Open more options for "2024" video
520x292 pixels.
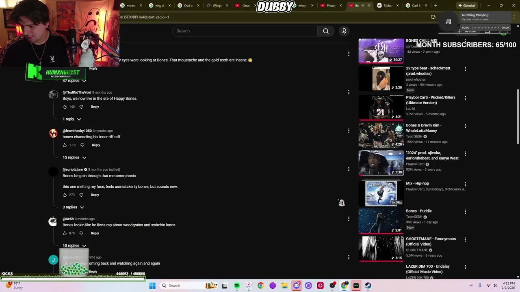pos(465,154)
